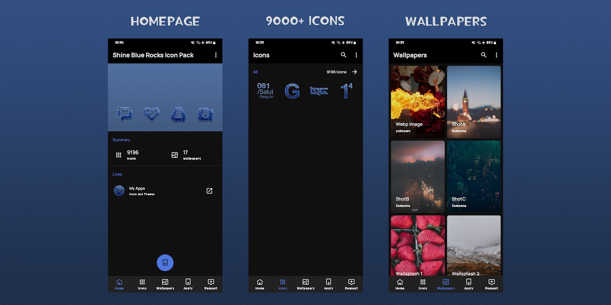Tap the letter G icon in the icons grid
The height and width of the screenshot is (305, 611).
292,91
